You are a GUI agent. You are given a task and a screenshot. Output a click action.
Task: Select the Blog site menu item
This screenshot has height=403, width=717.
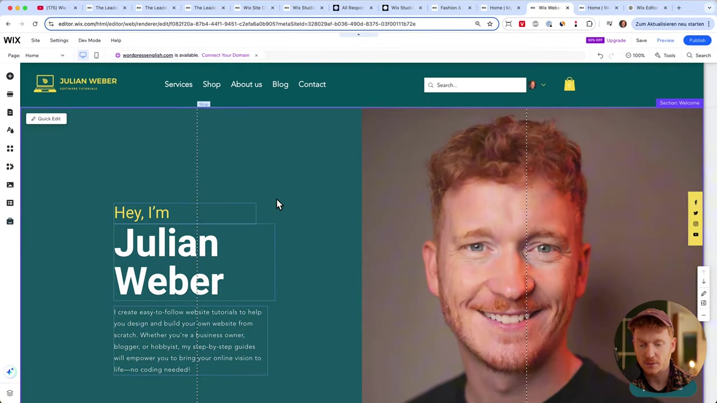280,85
